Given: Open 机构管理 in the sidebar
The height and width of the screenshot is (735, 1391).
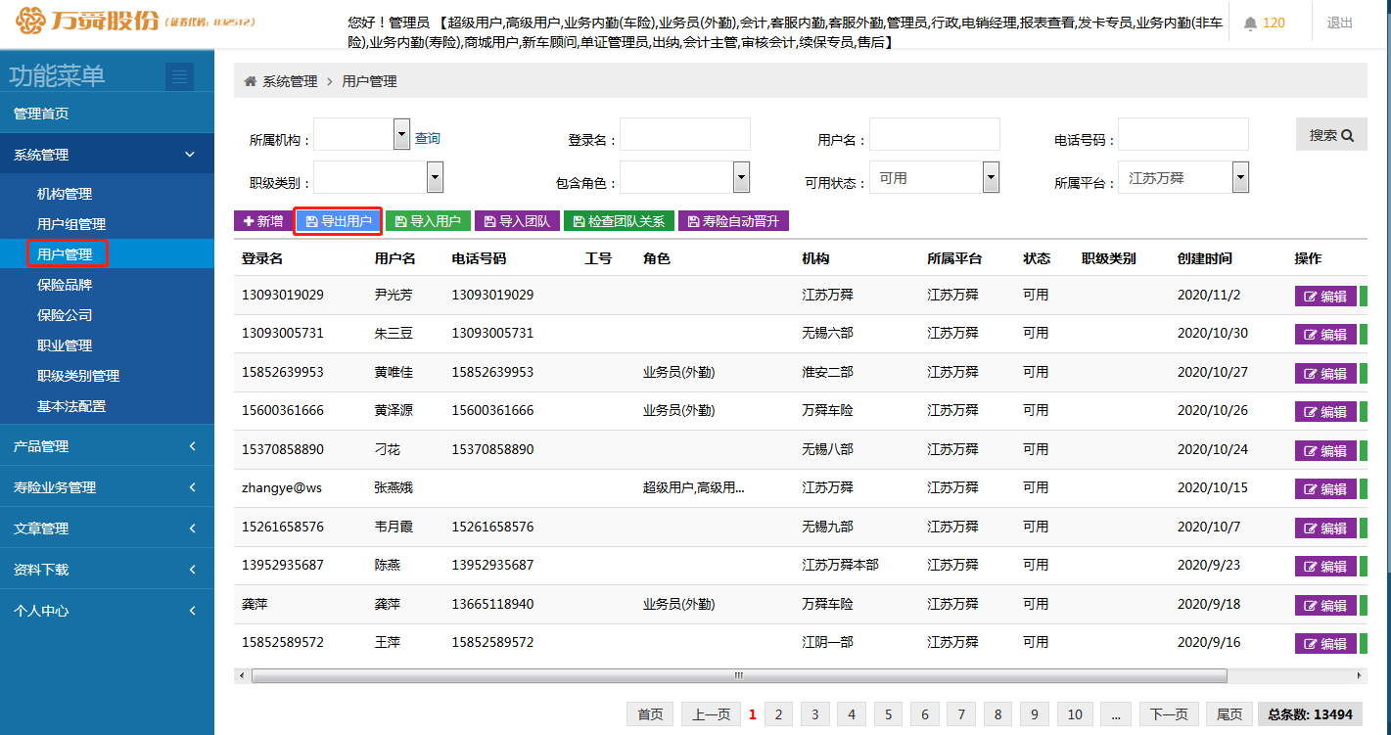Looking at the screenshot, I should coord(65,194).
